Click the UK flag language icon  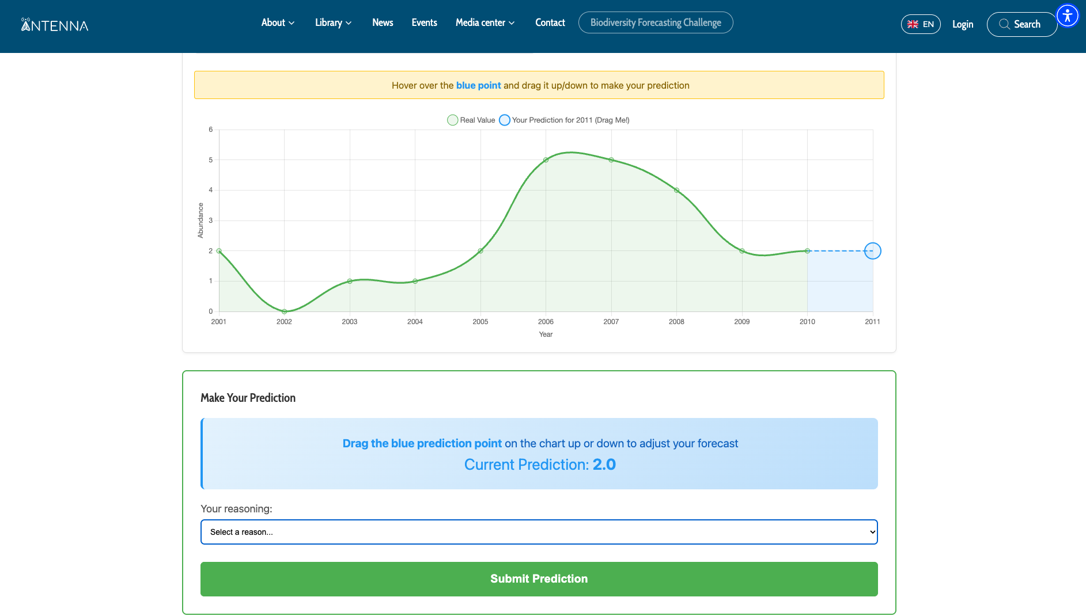(x=913, y=24)
